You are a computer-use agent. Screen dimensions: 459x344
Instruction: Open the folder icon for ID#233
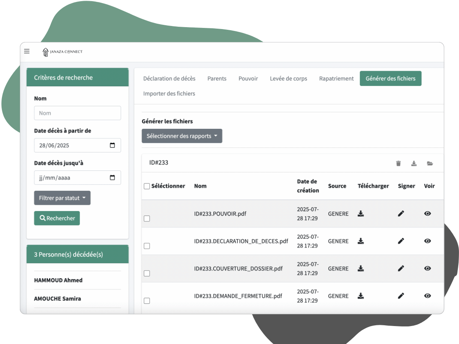coord(430,164)
